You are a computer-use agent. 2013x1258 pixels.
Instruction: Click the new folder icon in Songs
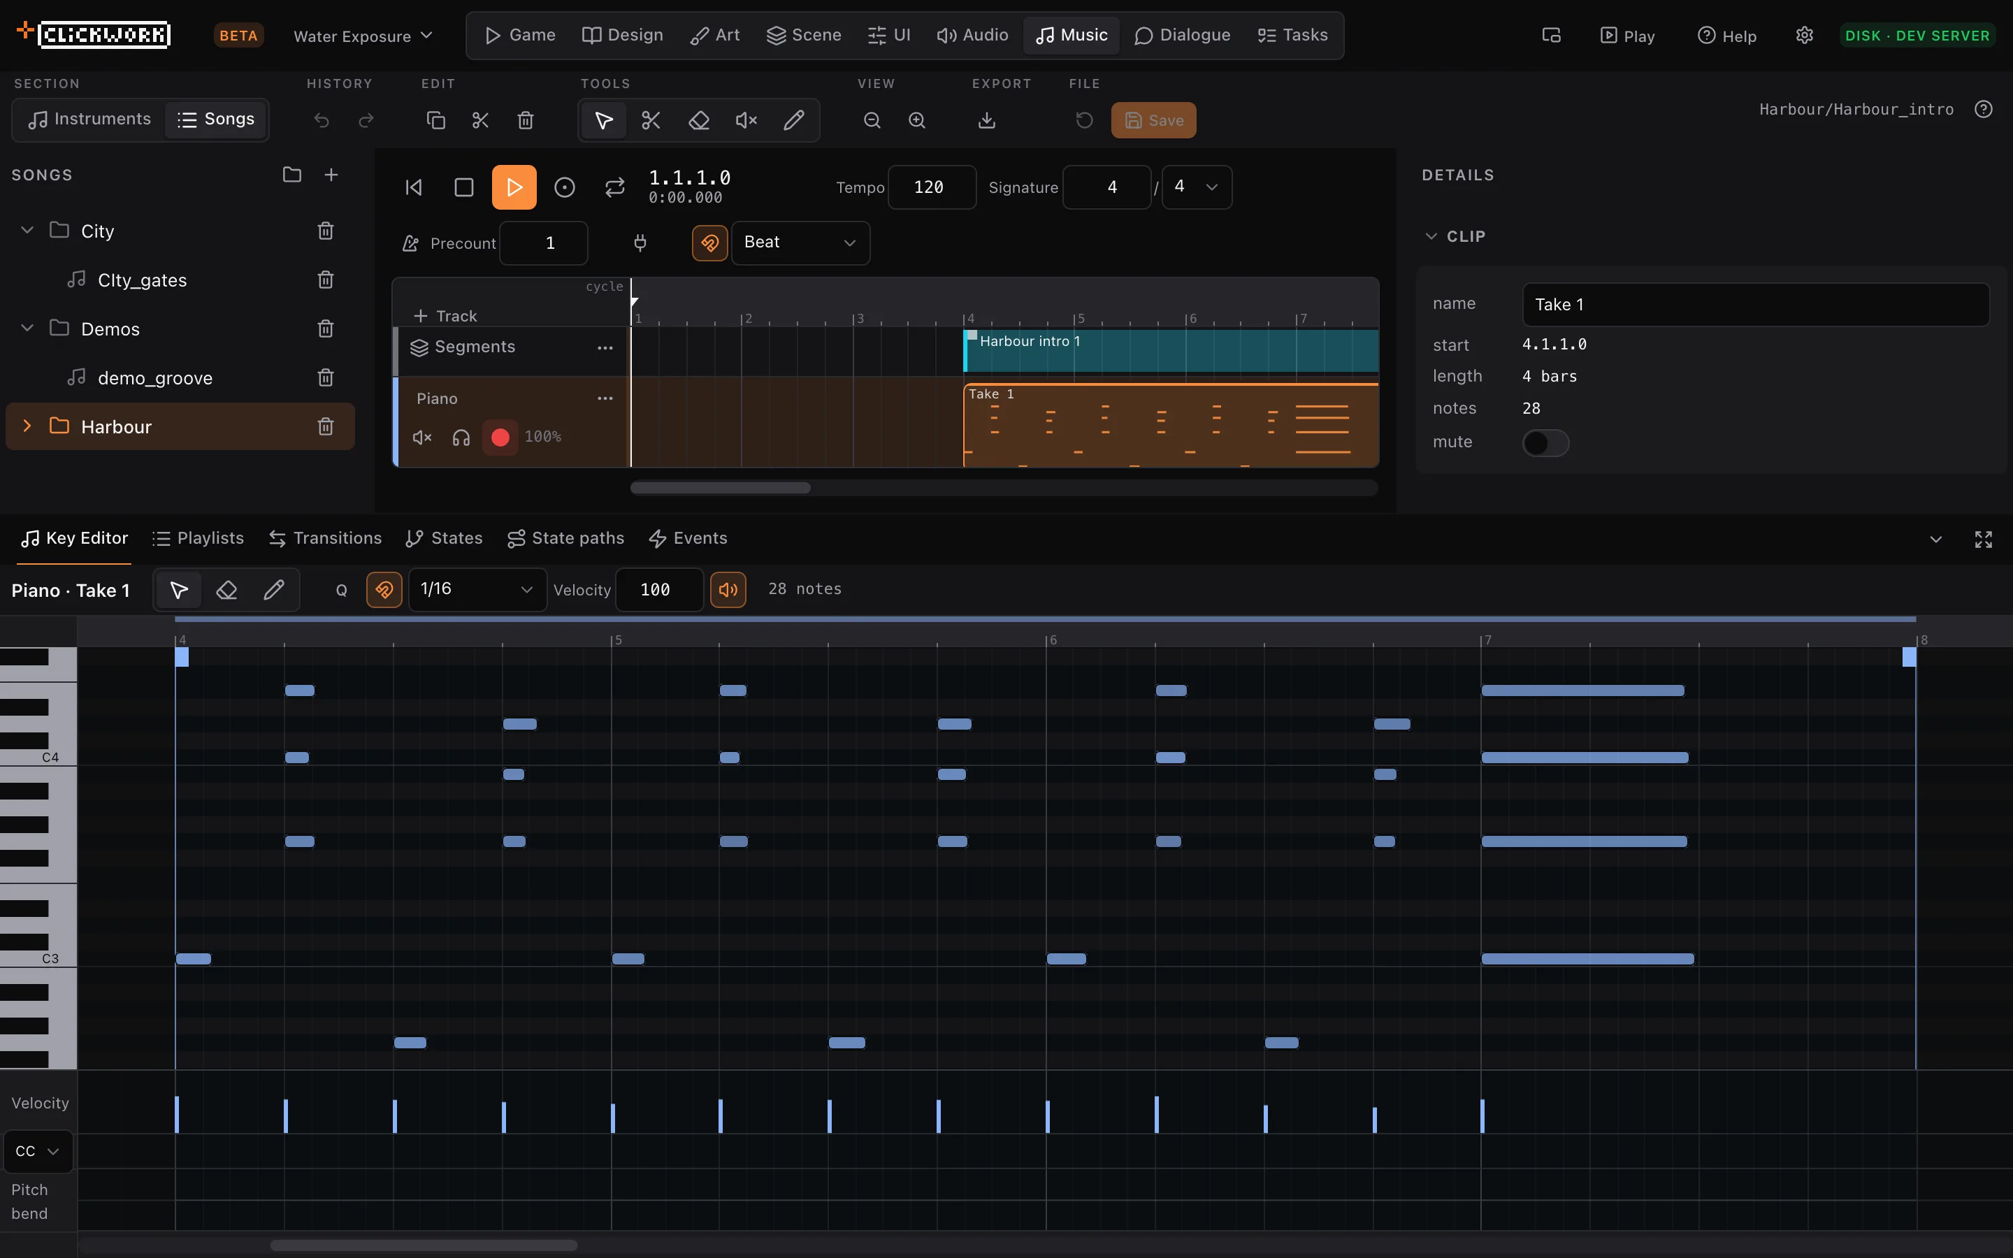(292, 175)
